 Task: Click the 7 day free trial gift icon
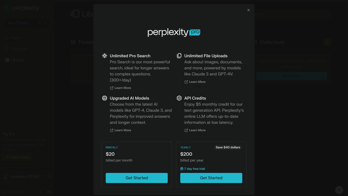[x=182, y=169]
